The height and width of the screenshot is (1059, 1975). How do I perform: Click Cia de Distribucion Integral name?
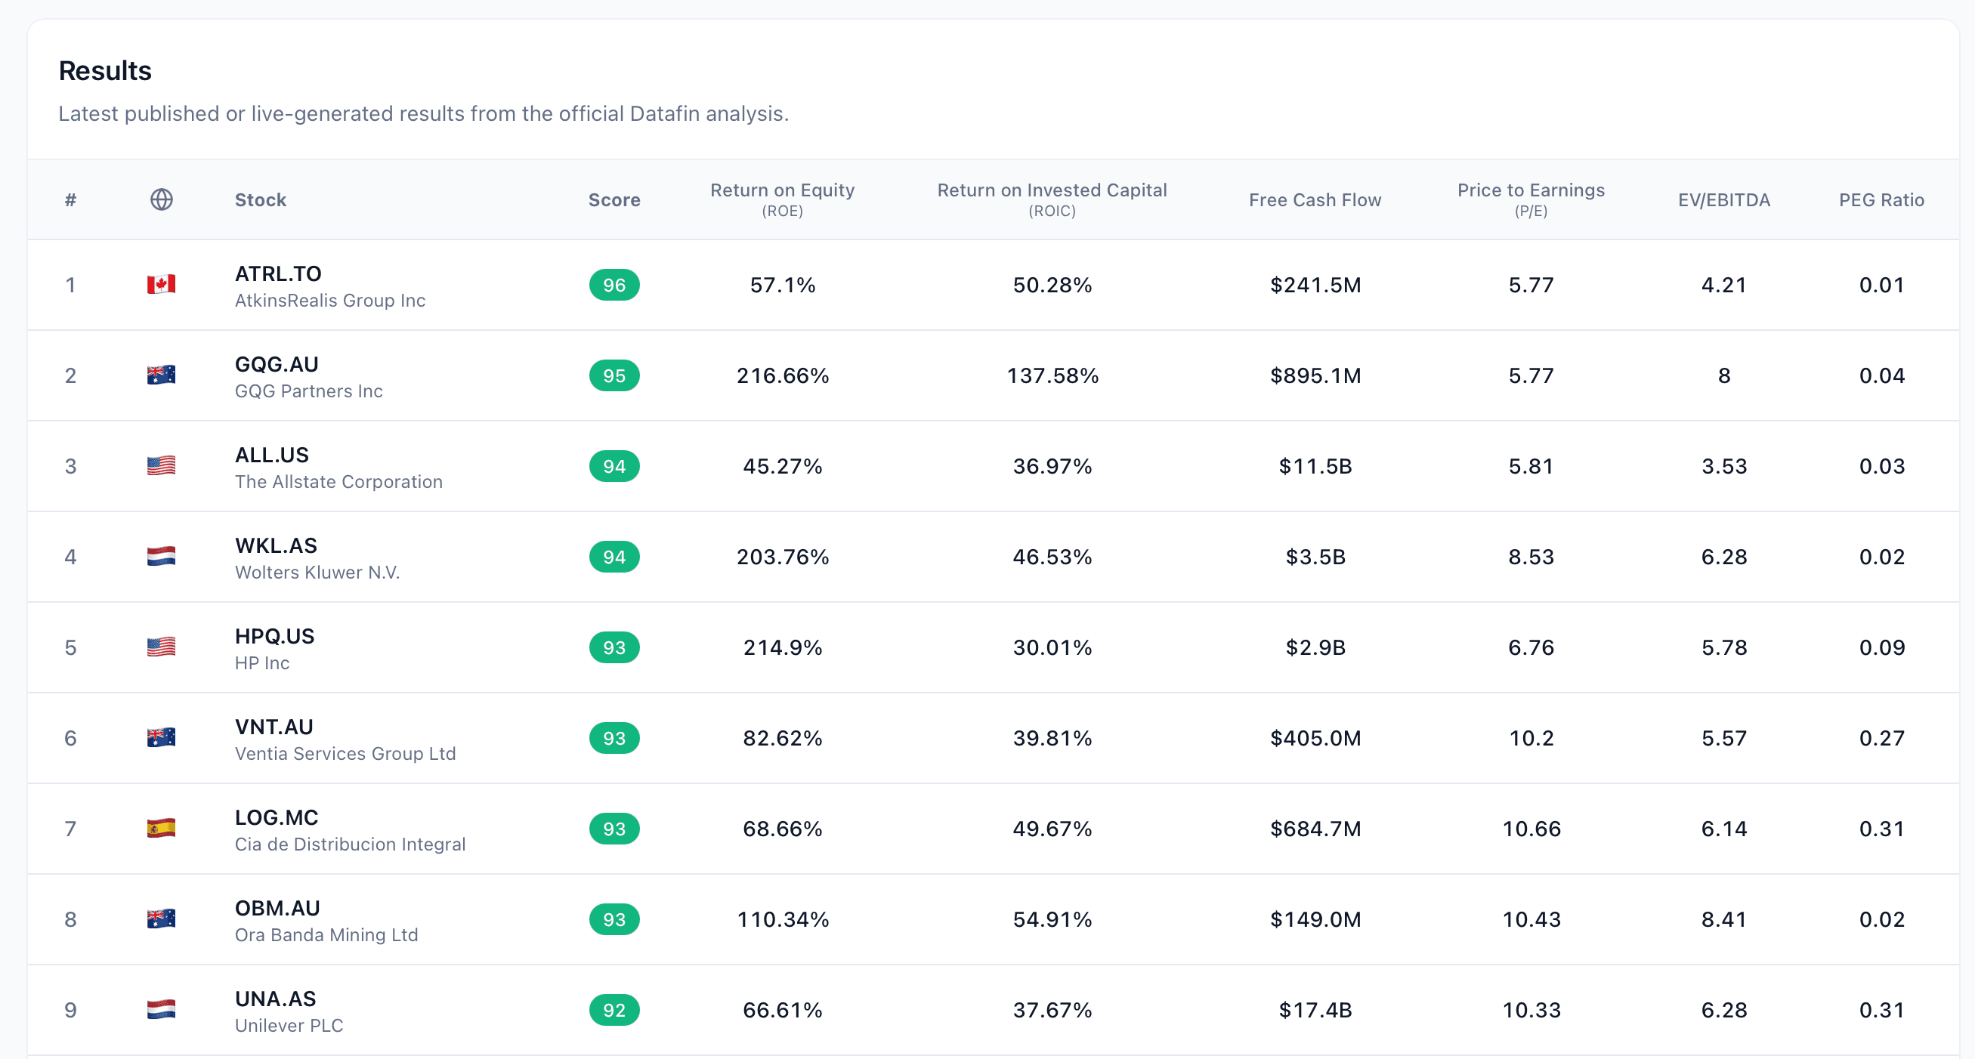[x=351, y=844]
